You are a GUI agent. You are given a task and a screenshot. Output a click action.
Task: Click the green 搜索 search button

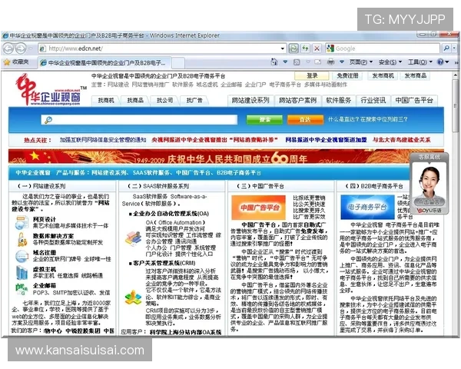click(264, 119)
